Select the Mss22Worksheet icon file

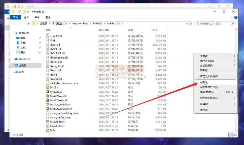tap(47, 104)
